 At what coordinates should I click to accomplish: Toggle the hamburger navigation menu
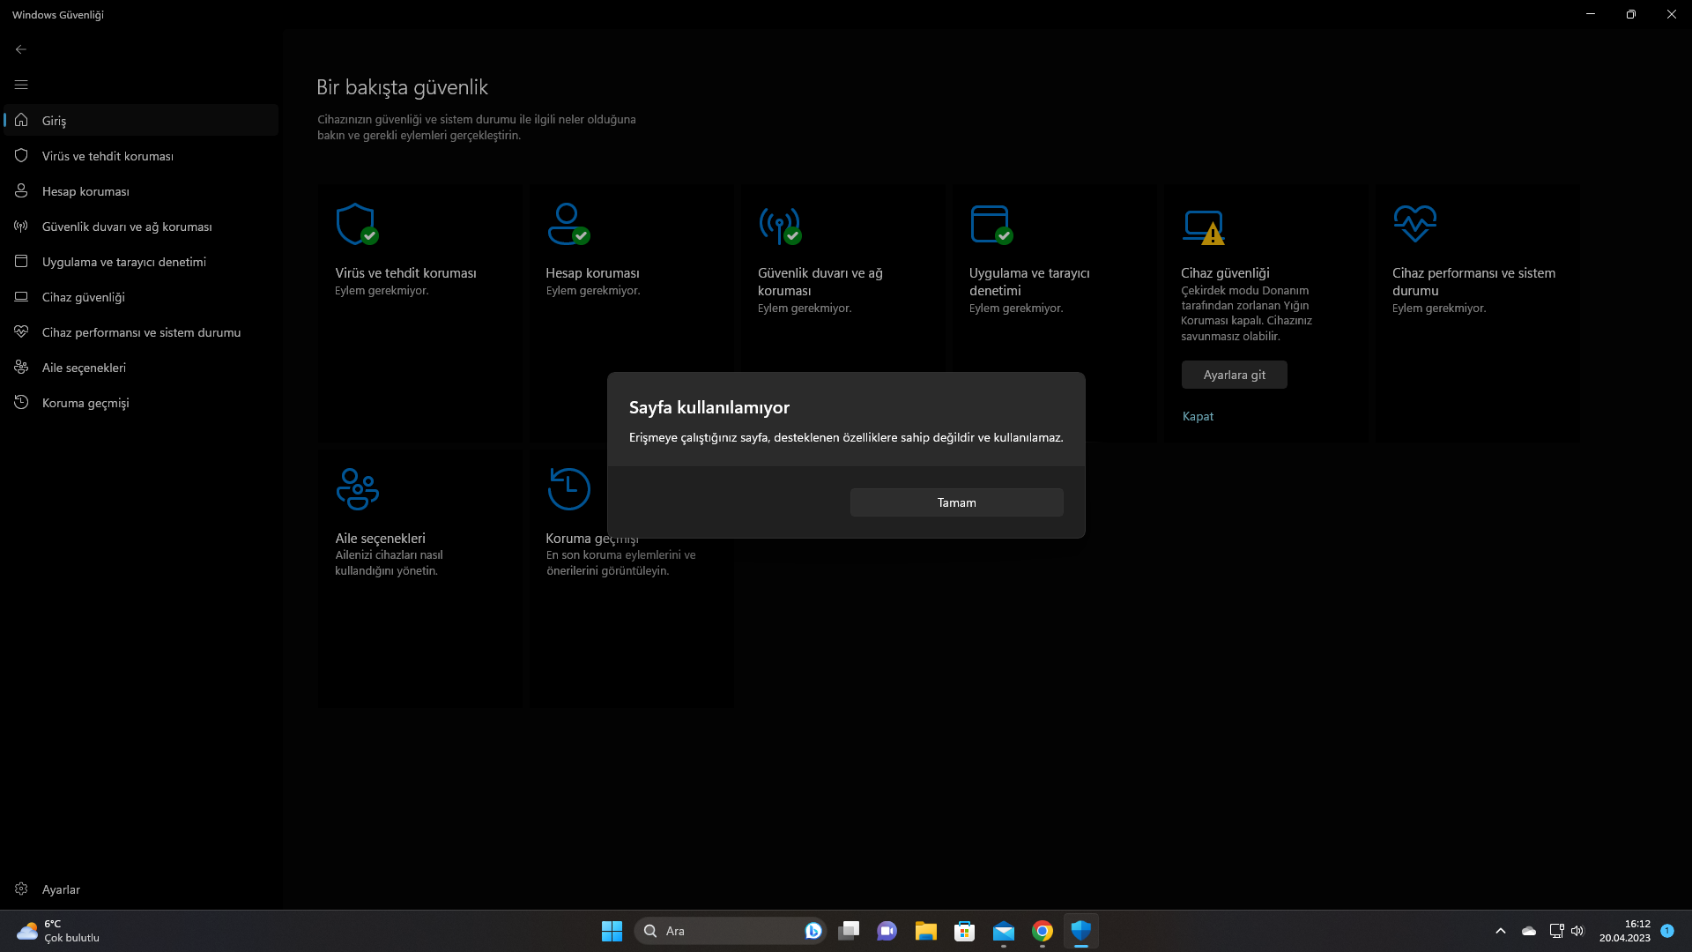pyautogui.click(x=21, y=85)
